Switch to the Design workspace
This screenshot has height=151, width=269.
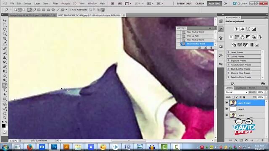tap(200, 3)
